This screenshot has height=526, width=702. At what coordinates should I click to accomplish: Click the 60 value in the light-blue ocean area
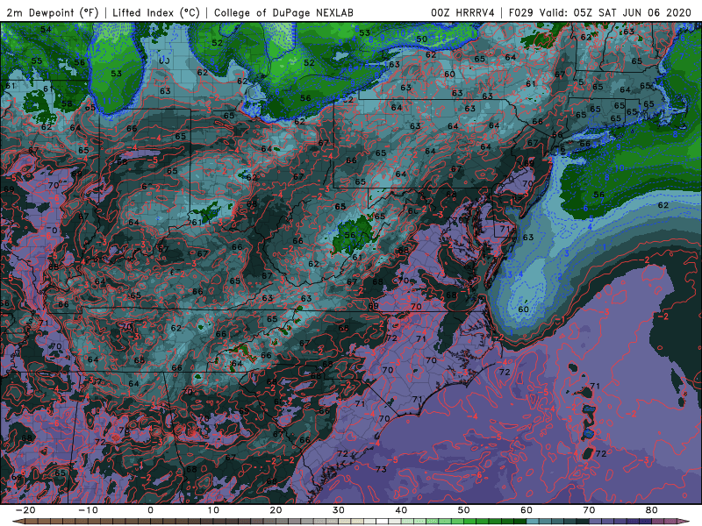(523, 309)
